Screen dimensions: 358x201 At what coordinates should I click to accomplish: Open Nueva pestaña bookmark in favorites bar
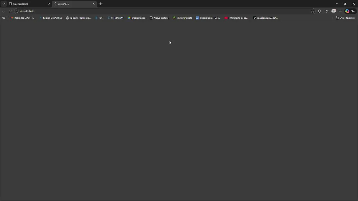(x=159, y=18)
